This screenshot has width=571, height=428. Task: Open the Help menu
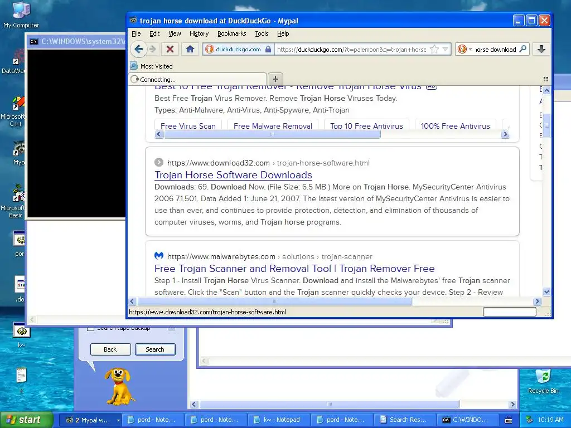point(283,33)
